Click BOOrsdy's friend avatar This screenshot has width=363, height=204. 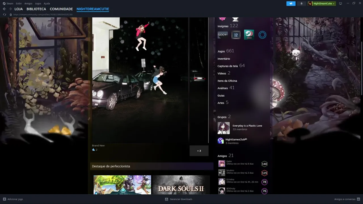pos(222,191)
